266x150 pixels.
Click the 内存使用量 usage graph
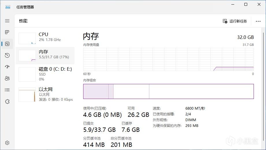pyautogui.click(x=168, y=59)
